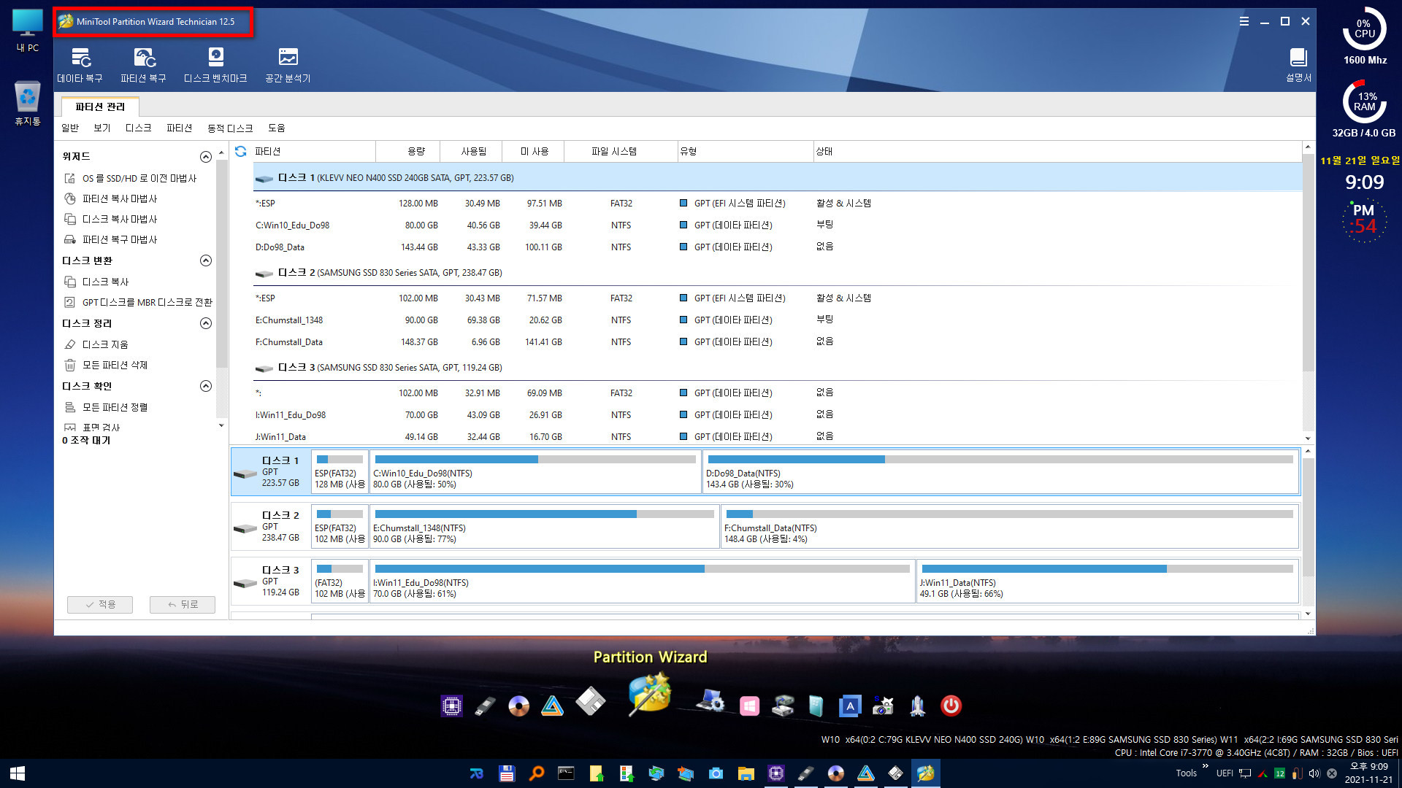Click the clock in system tray

(x=1368, y=773)
